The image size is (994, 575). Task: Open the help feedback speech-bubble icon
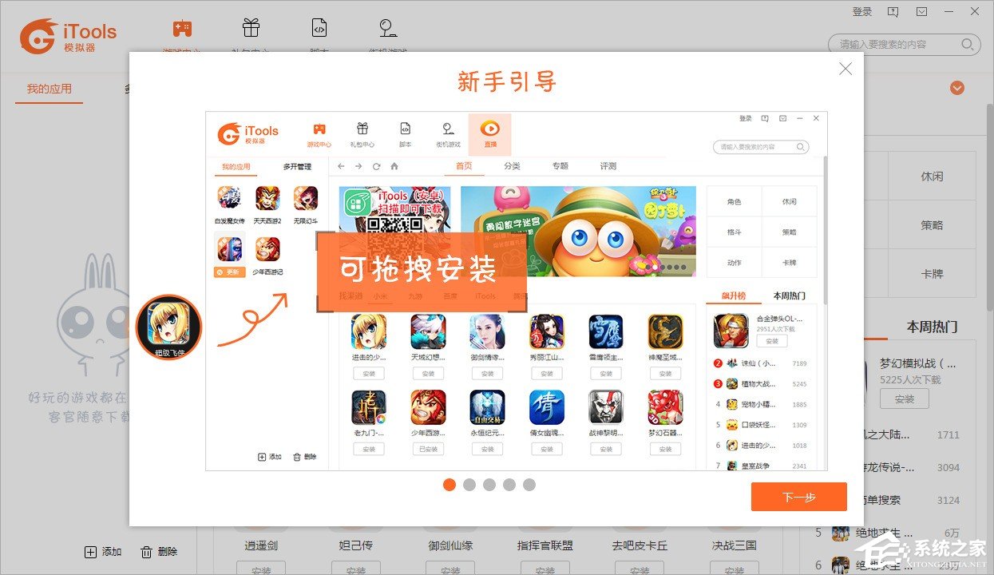(893, 12)
